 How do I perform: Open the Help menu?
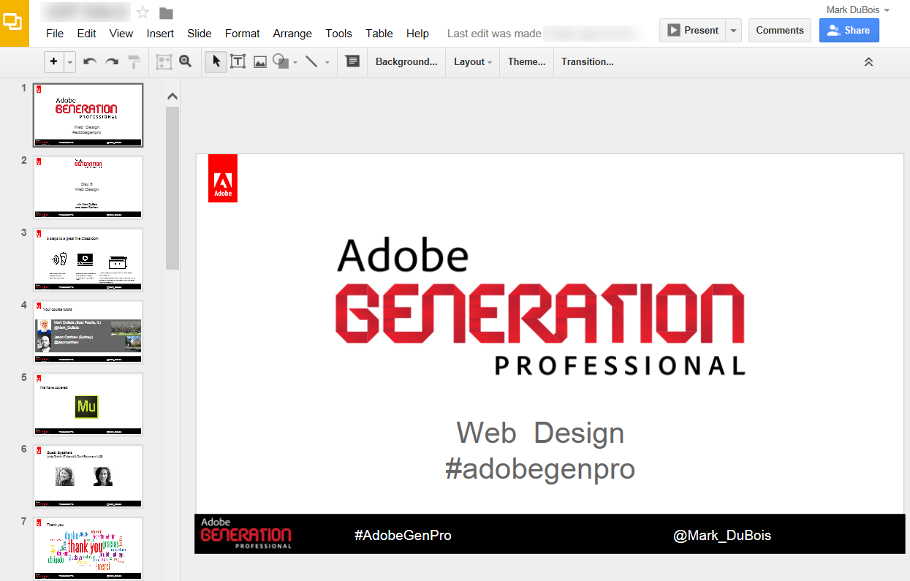pos(417,33)
